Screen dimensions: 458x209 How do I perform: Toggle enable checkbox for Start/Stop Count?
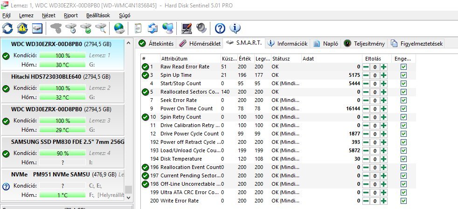(404, 84)
